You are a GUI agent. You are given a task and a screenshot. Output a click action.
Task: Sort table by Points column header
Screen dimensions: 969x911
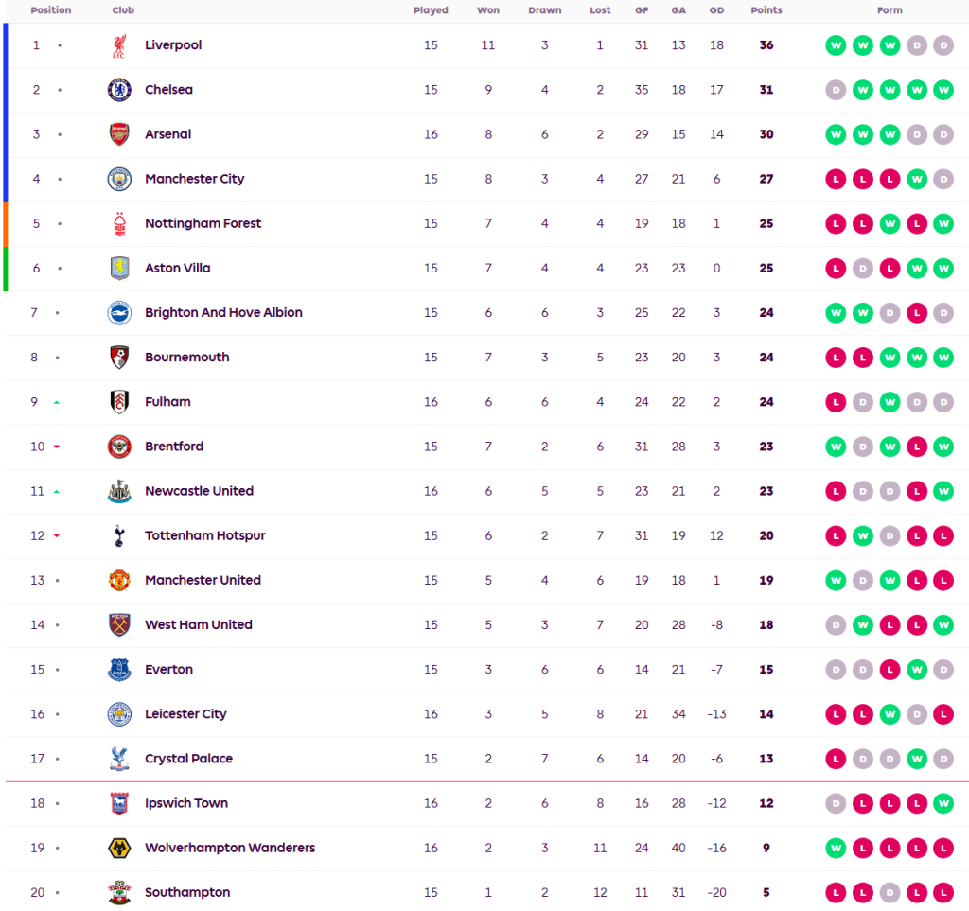click(x=766, y=10)
